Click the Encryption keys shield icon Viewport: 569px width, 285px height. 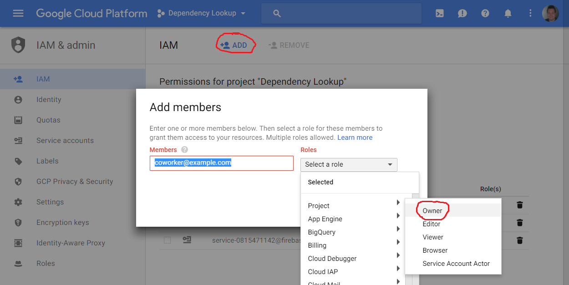click(18, 223)
